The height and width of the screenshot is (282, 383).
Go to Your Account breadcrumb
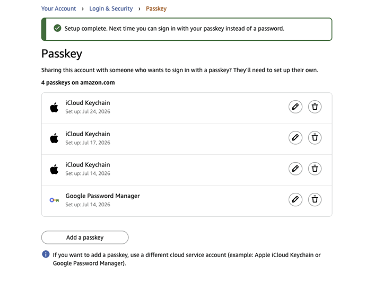[59, 8]
